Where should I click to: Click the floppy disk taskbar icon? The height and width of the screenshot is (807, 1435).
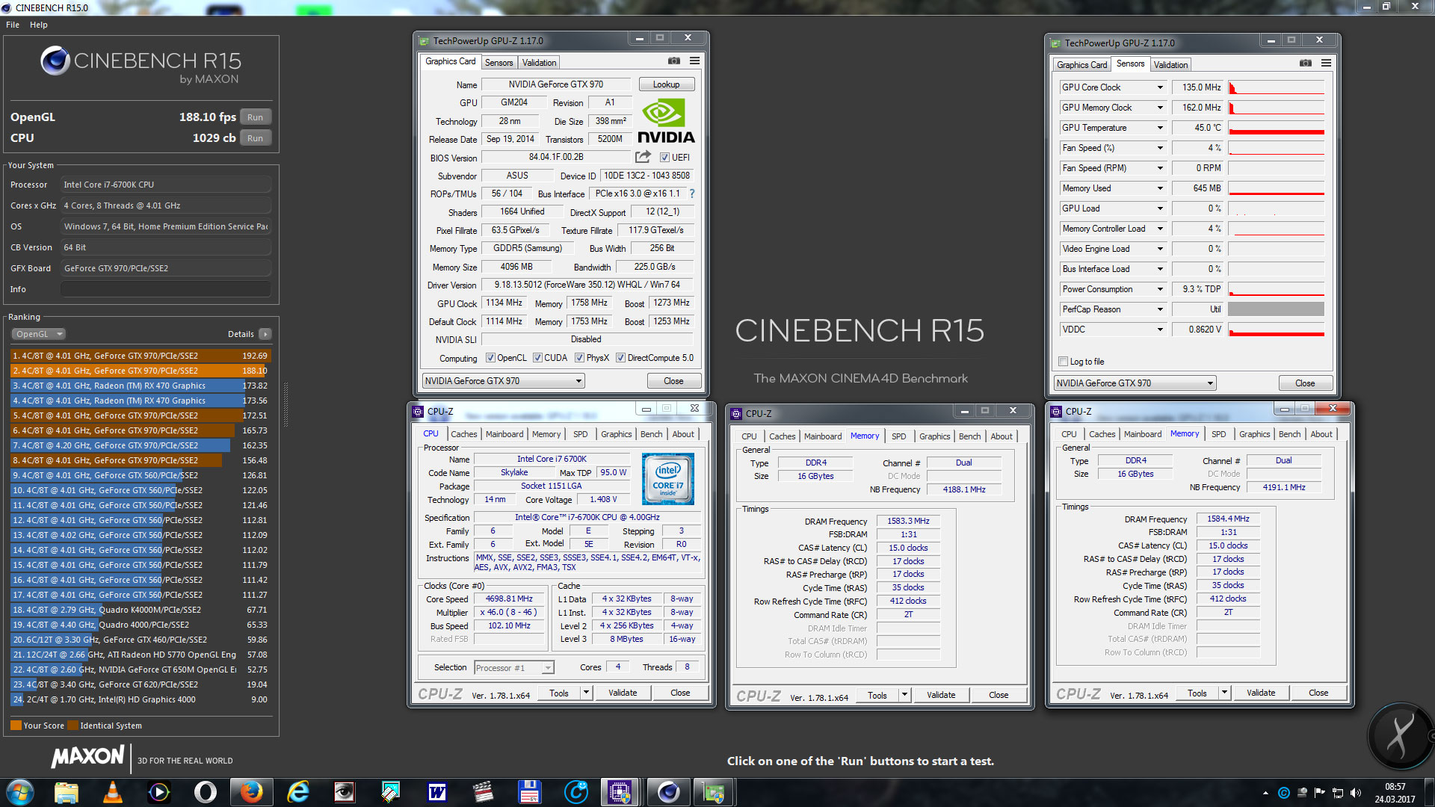(530, 792)
